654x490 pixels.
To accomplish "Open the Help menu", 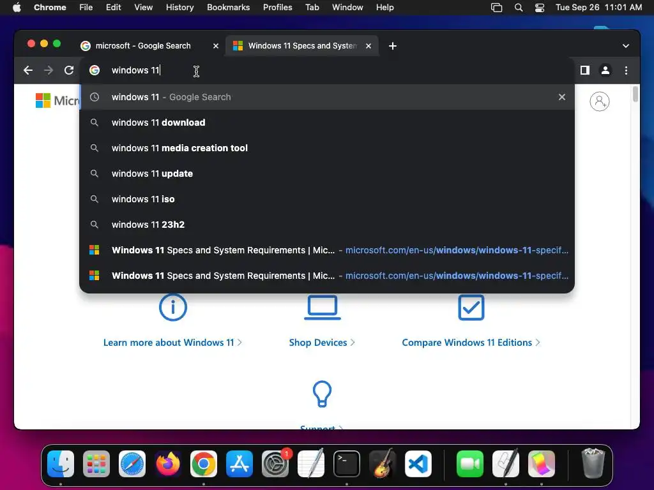I will point(384,8).
